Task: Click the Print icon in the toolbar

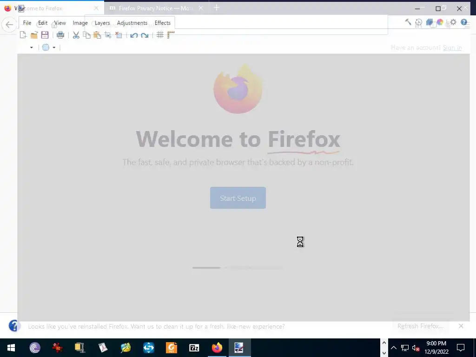Action: 60,35
